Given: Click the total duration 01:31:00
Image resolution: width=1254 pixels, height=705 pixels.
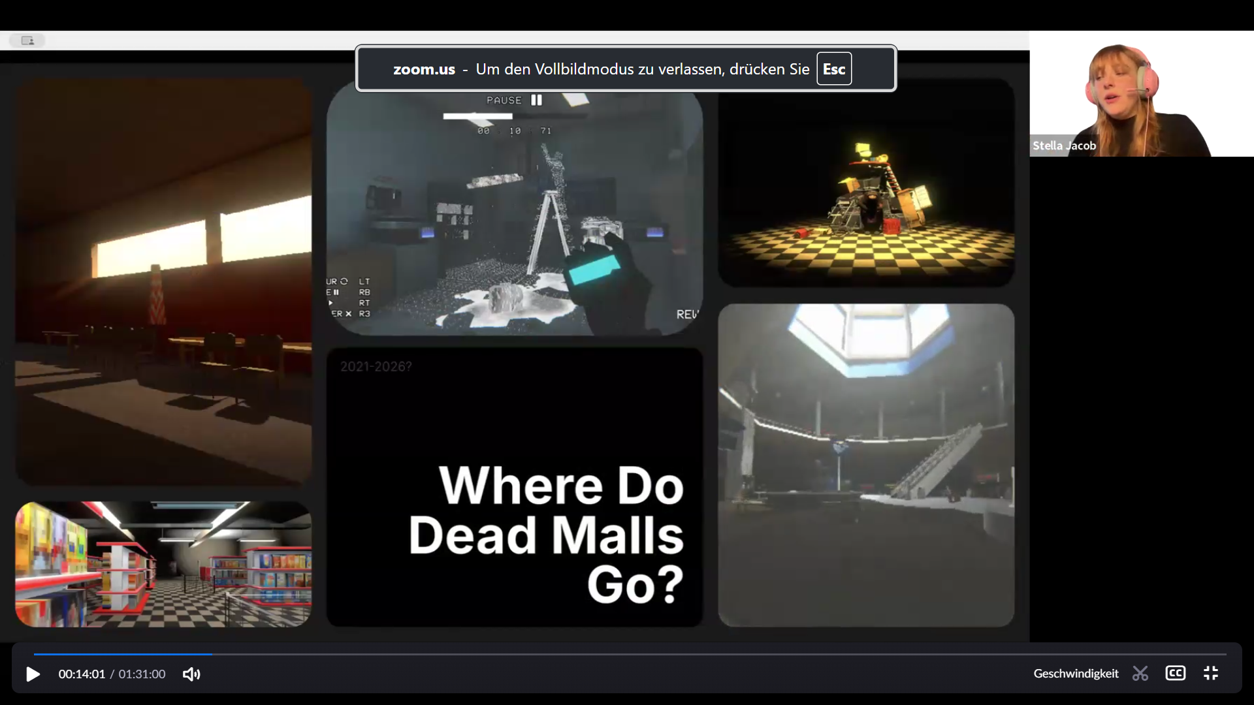Looking at the screenshot, I should coord(142,674).
